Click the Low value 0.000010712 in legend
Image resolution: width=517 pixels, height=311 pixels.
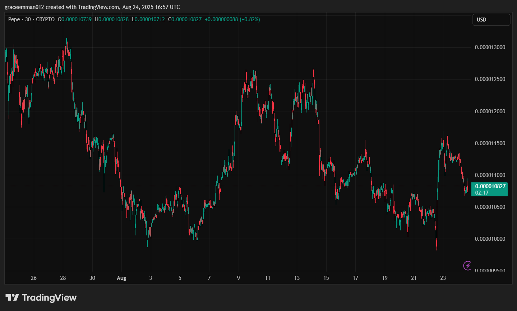[150, 19]
